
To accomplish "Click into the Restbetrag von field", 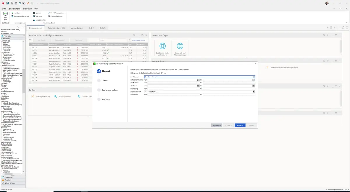I will coord(174,89).
